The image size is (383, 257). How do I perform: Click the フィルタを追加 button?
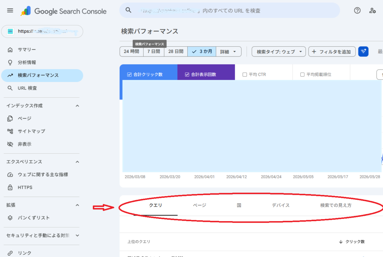click(x=332, y=52)
